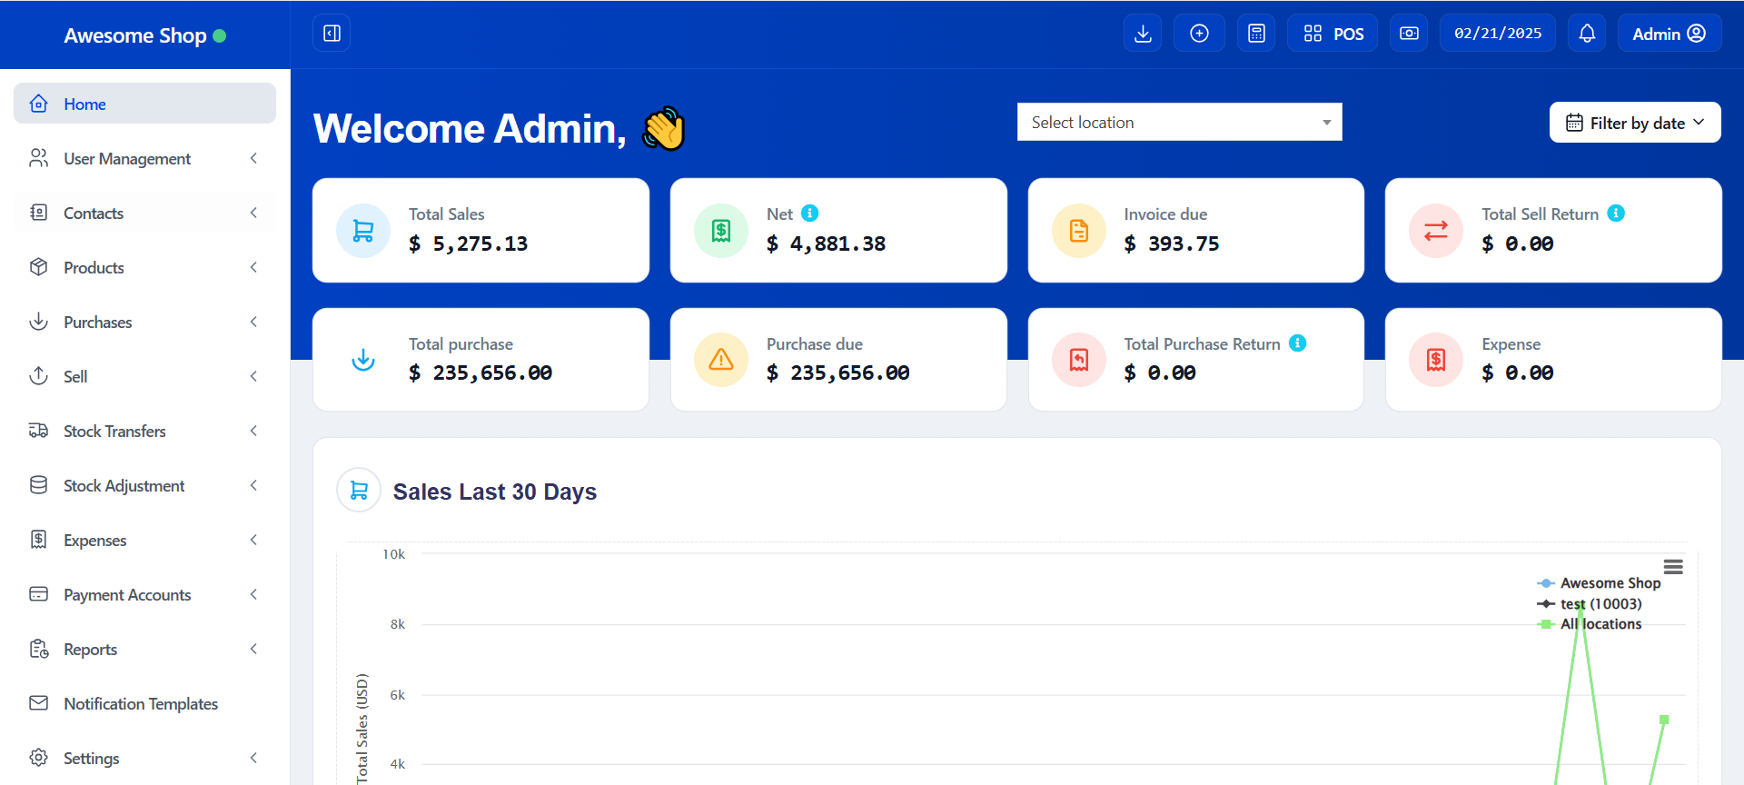Click the Invoice due document icon
Viewport: 1744px width, 785px height.
click(x=1079, y=231)
